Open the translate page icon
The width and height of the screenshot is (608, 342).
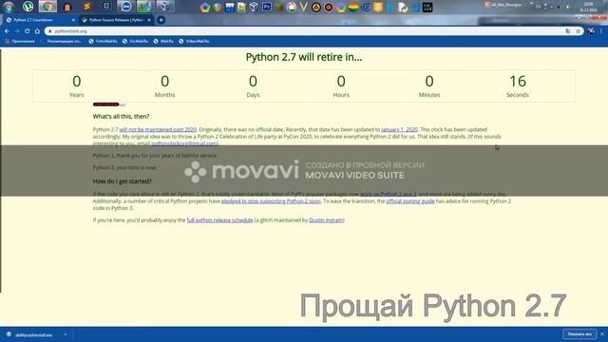point(568,31)
